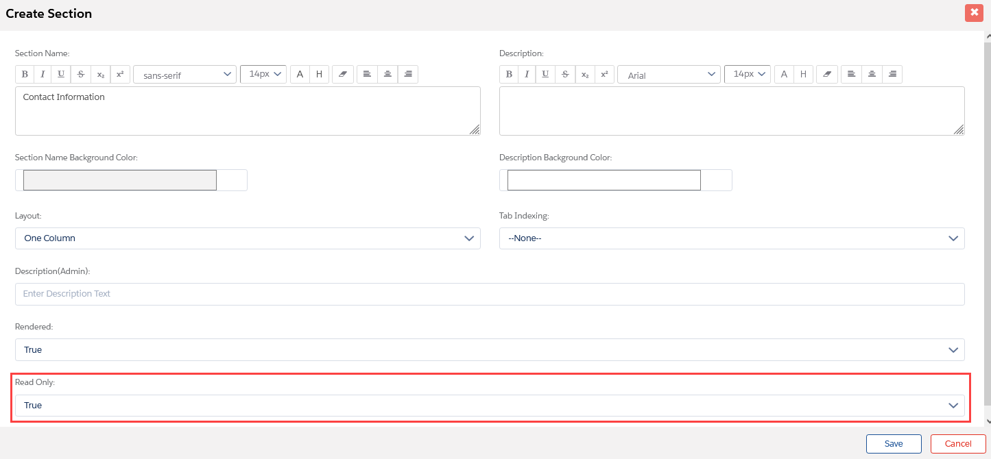This screenshot has width=991, height=459.
Task: Left-align text in the Description toolbar
Action: 851,74
